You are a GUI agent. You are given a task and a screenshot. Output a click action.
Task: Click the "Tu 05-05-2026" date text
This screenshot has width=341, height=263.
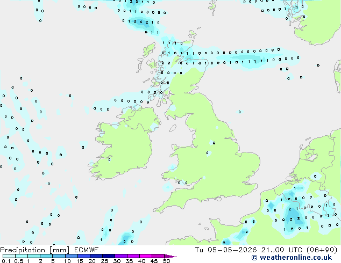pyautogui.click(x=226, y=250)
